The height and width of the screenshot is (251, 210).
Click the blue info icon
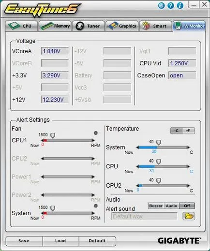coord(180,6)
